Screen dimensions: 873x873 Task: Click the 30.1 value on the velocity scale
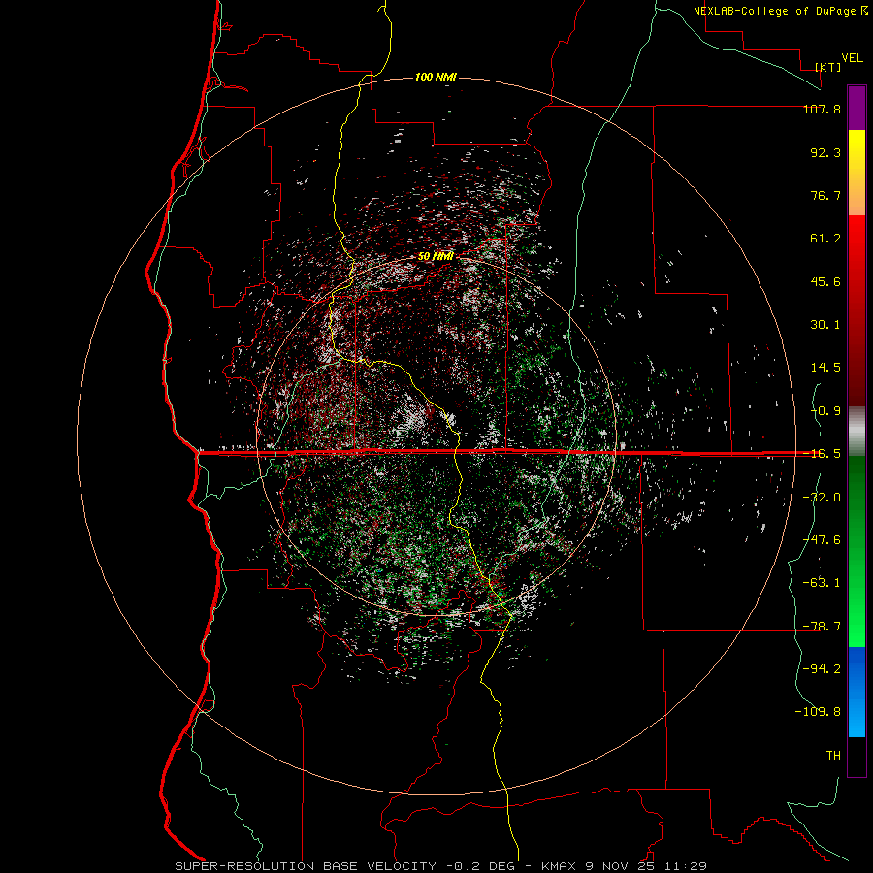point(825,325)
